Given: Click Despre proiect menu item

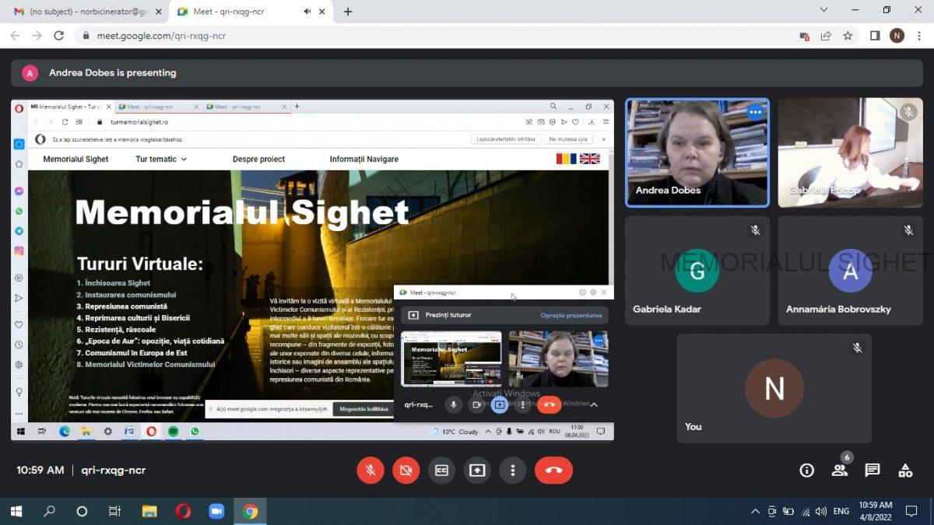Looking at the screenshot, I should pos(258,159).
